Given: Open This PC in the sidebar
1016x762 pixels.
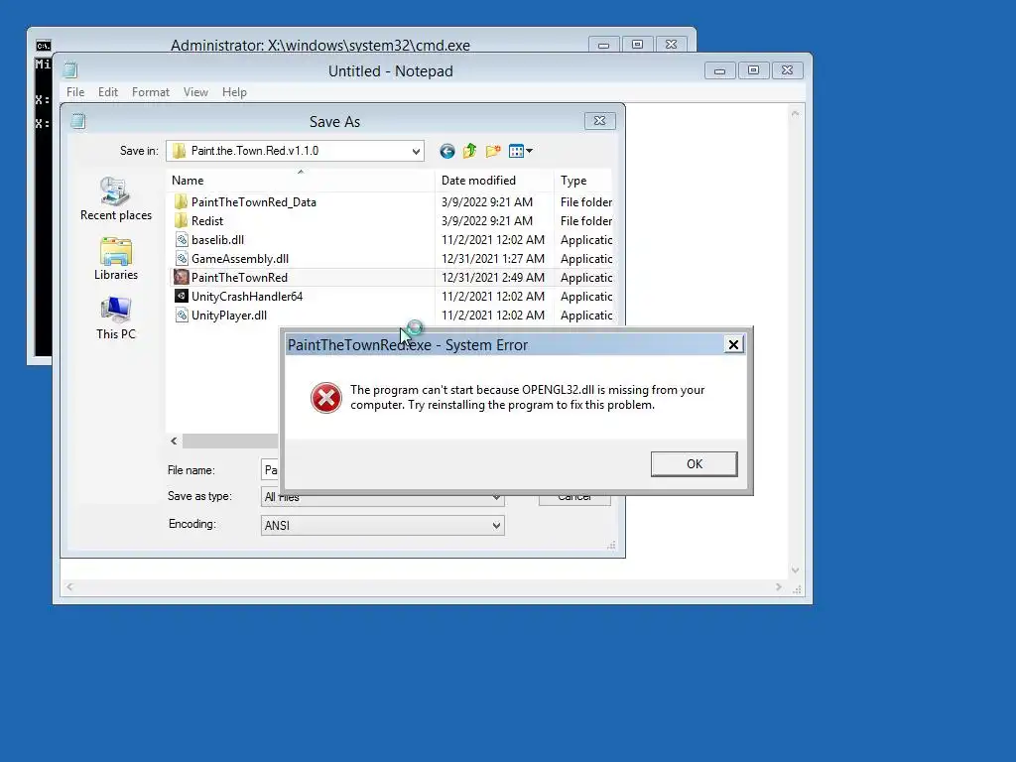Looking at the screenshot, I should tap(116, 318).
